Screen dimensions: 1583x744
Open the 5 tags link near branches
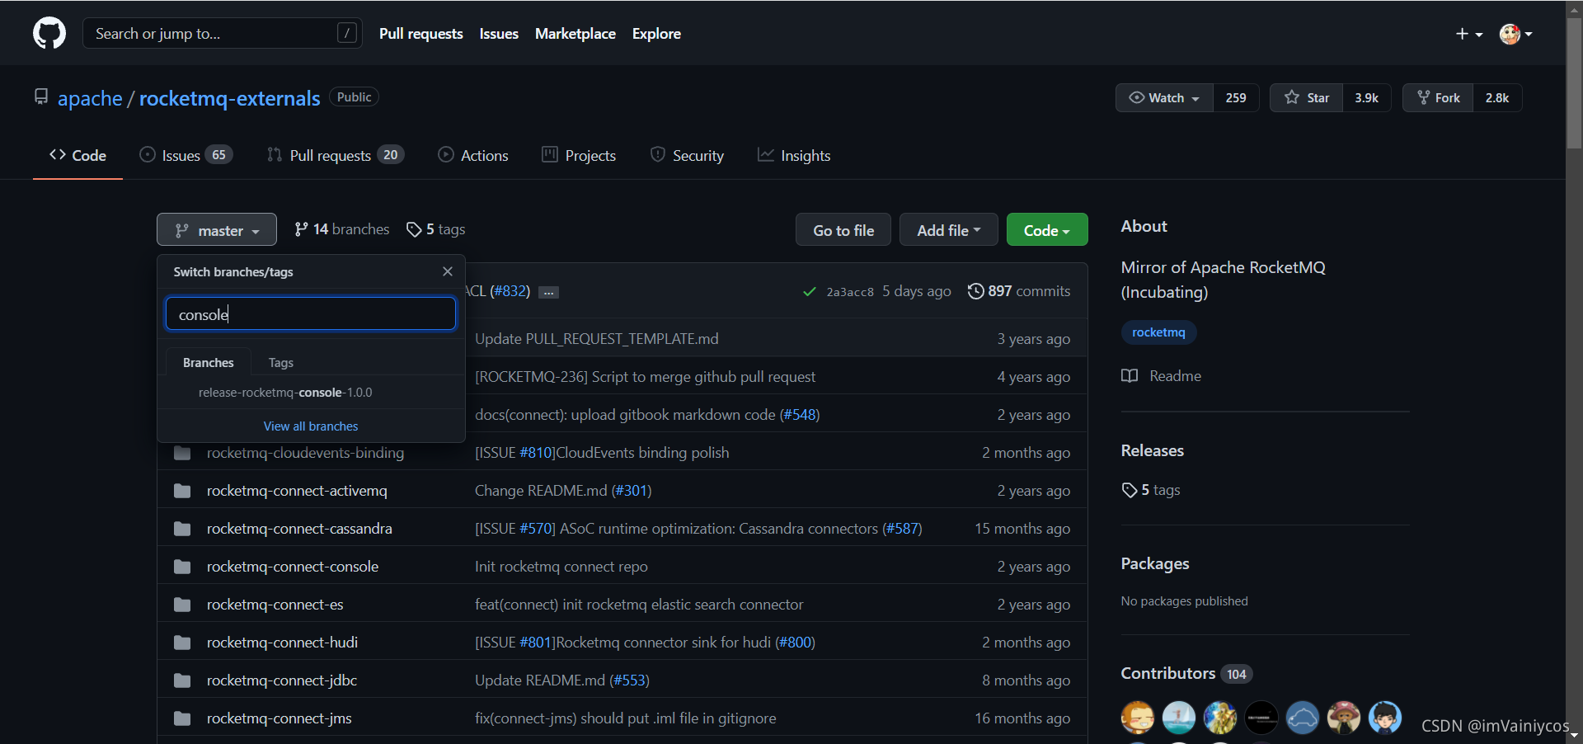436,229
